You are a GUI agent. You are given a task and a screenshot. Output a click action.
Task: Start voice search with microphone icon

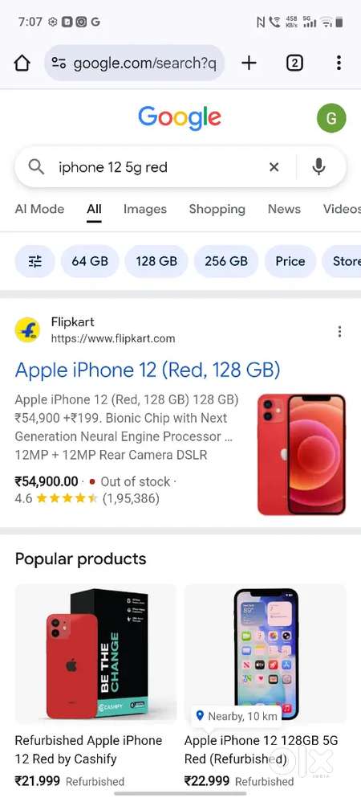click(318, 166)
